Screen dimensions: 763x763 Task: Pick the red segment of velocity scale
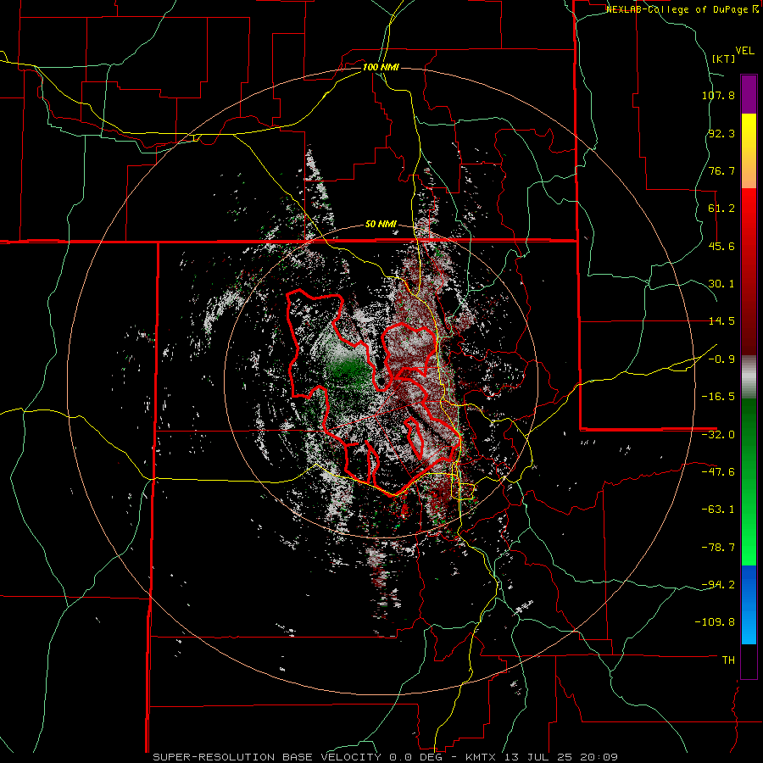[x=749, y=271]
